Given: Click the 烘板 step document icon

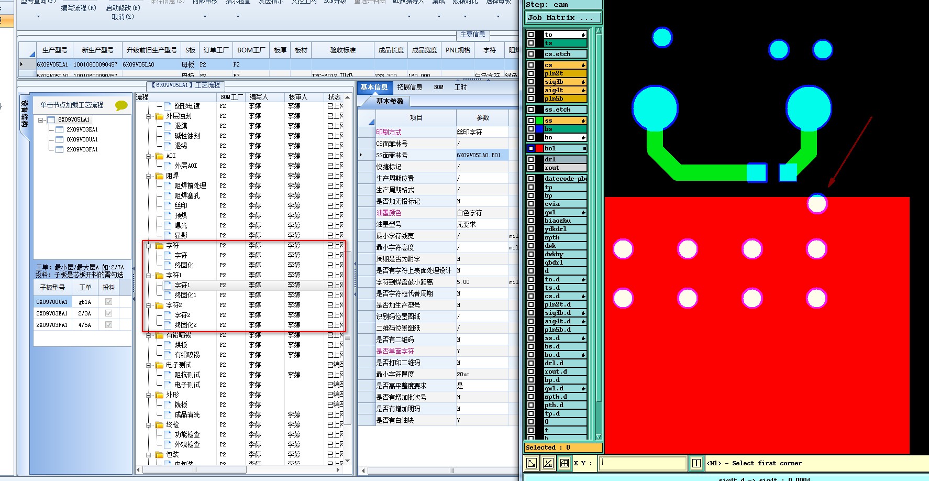Looking at the screenshot, I should click(168, 345).
